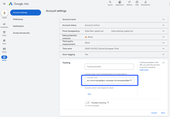The image size is (170, 117).
Task: Expand the Auto-tagging section
Action: (113, 54)
